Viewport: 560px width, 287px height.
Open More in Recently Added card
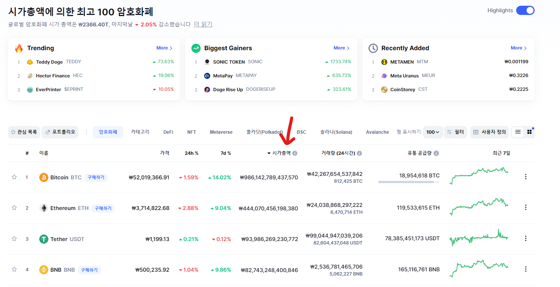[518, 48]
